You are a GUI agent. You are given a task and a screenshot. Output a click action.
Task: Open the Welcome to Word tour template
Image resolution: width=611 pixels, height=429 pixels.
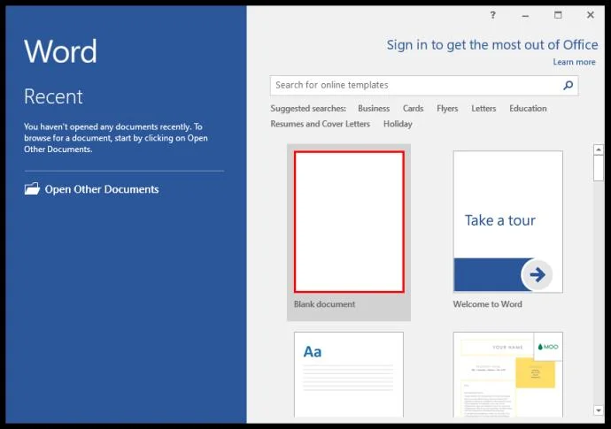(x=507, y=222)
